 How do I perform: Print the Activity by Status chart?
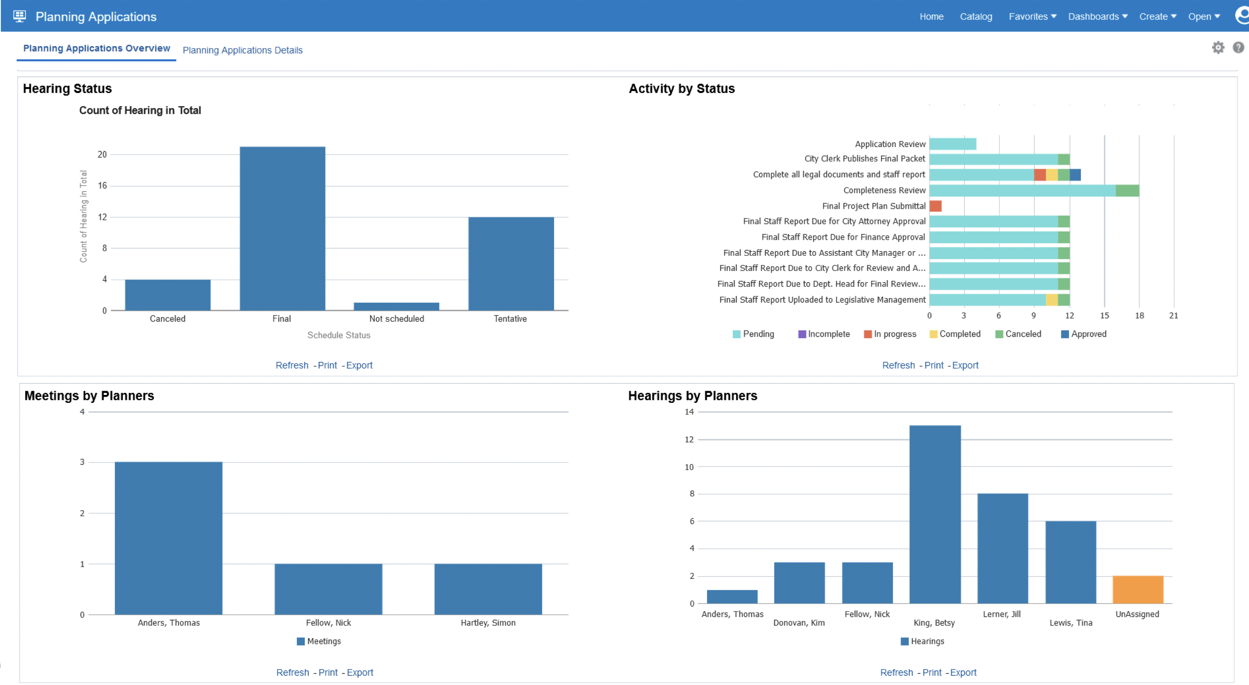(933, 365)
